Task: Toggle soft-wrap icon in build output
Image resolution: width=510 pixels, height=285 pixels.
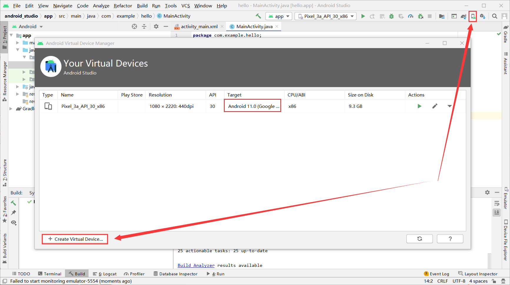Action: pyautogui.click(x=497, y=203)
